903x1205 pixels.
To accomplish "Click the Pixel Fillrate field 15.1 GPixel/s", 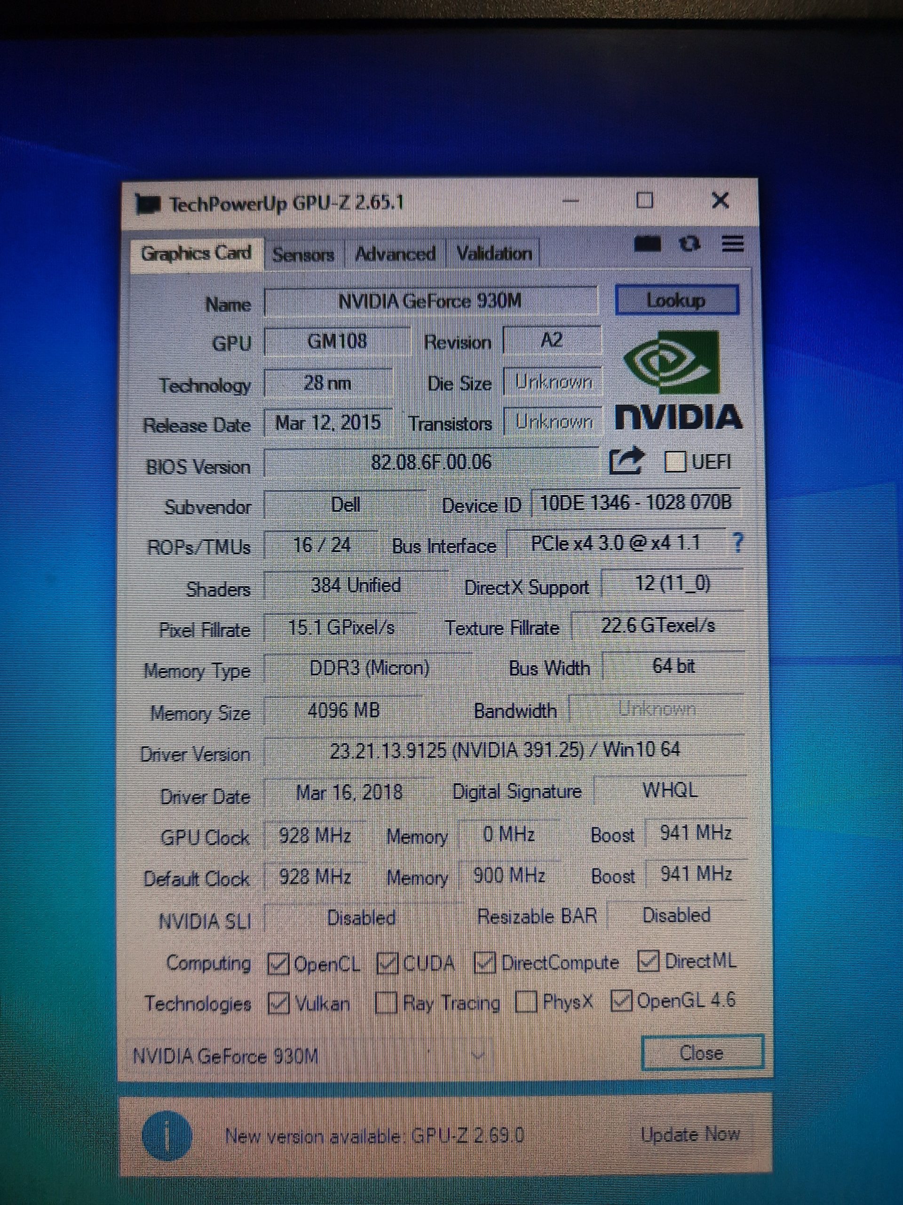I will click(341, 627).
